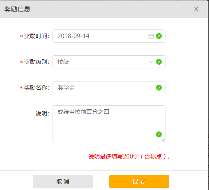Focus the 奖学金 name input field
Screen dimensions: 209x190
coord(109,88)
